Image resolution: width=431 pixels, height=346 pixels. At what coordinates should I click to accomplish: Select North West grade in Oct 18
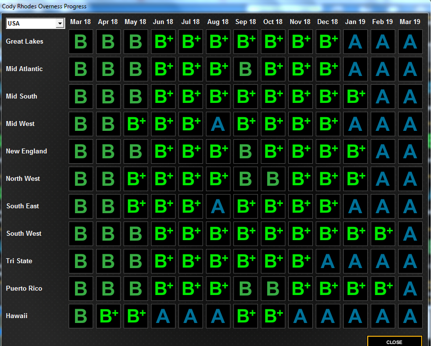(273, 179)
